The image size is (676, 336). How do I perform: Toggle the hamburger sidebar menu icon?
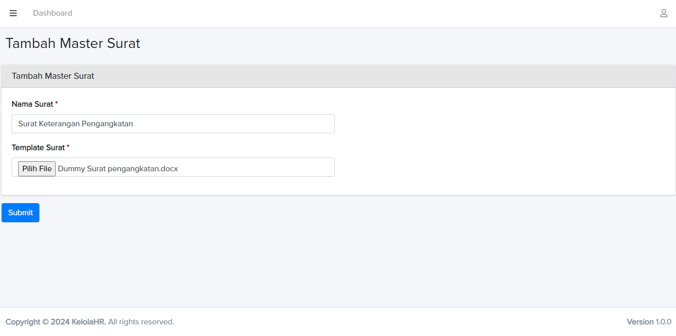point(13,13)
